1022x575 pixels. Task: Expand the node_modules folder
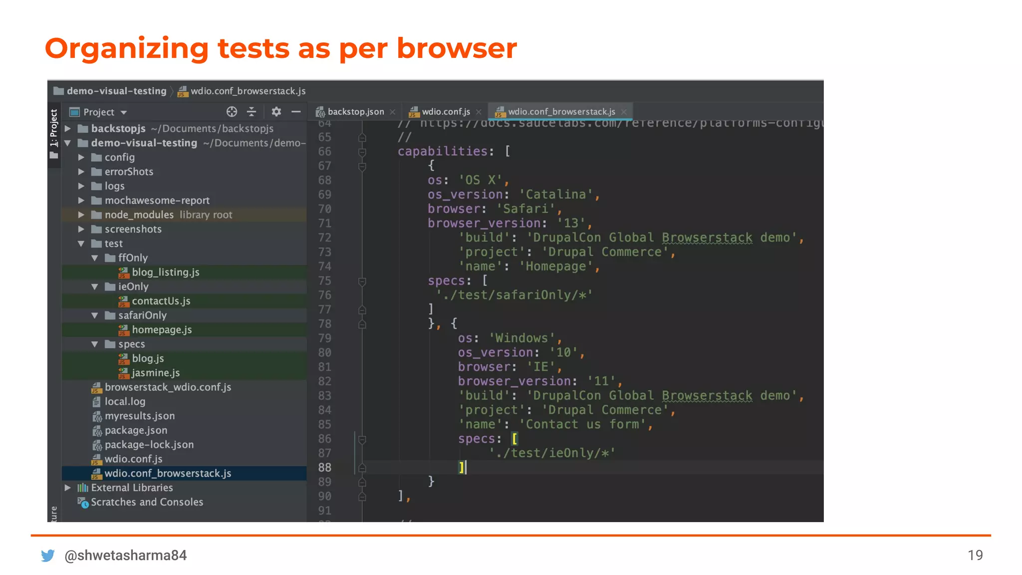[81, 215]
